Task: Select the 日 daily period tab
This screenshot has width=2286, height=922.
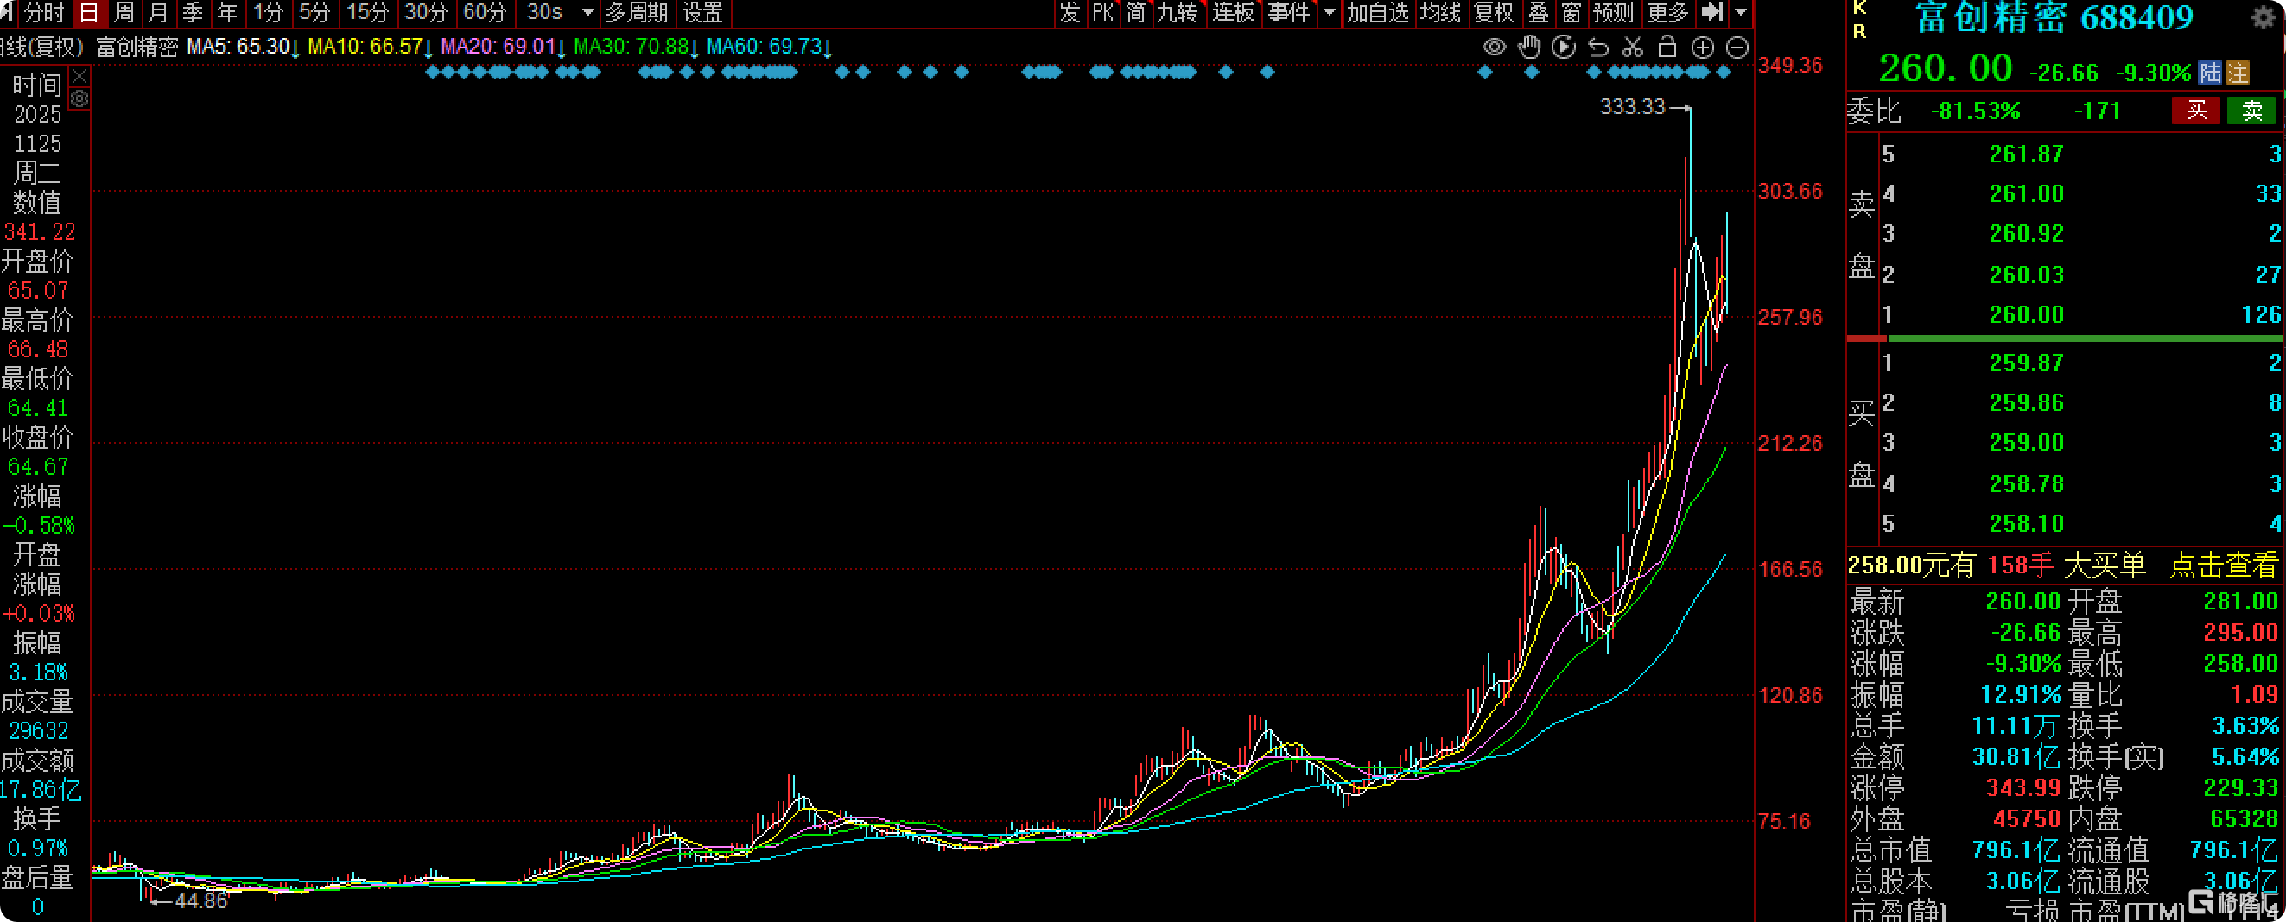Action: click(x=88, y=12)
